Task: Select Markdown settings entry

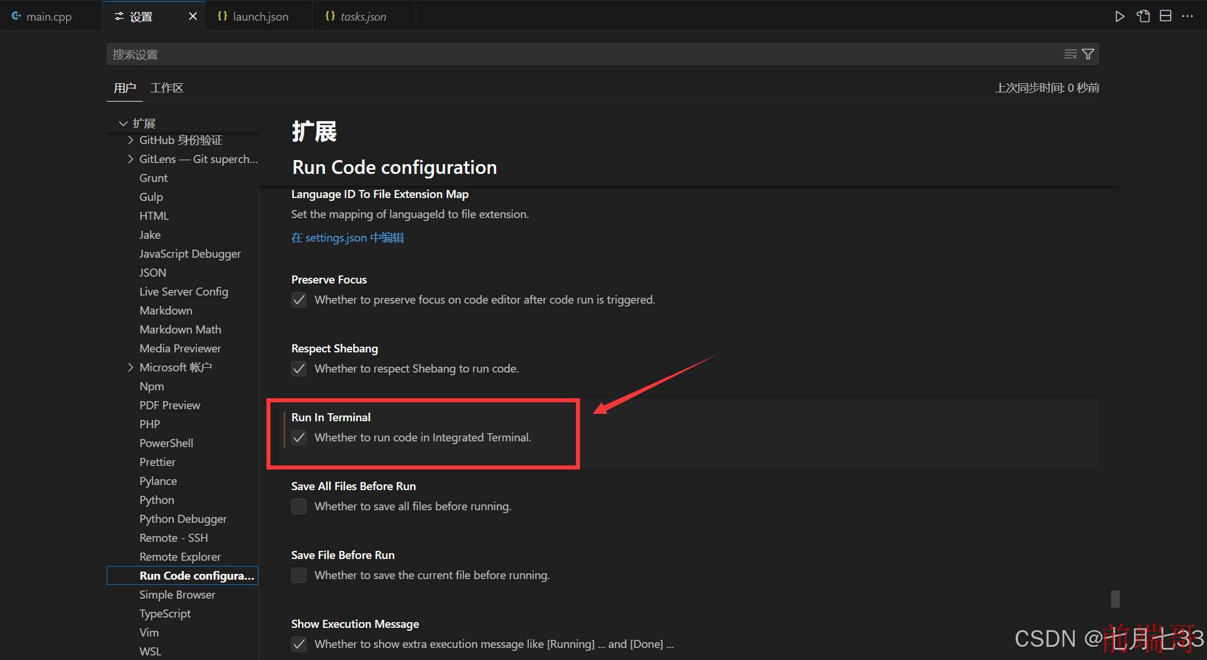Action: 183,310
